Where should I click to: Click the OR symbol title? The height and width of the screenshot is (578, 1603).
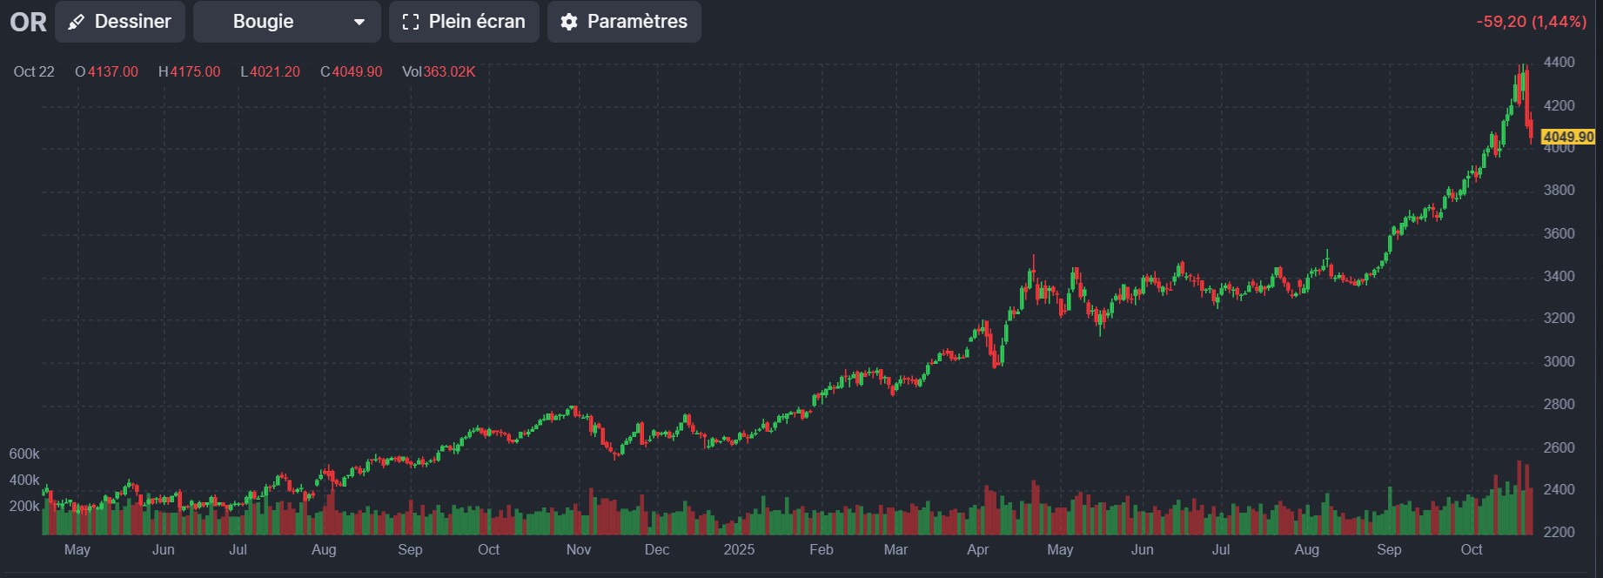pos(28,22)
